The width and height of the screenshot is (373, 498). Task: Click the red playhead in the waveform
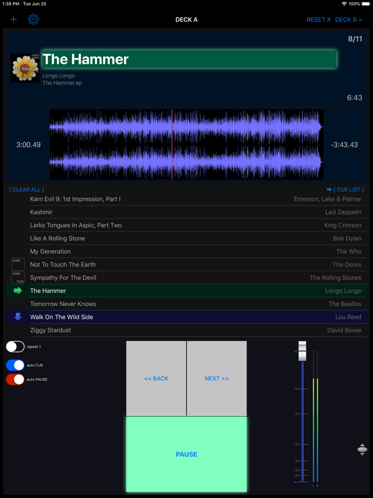click(172, 145)
